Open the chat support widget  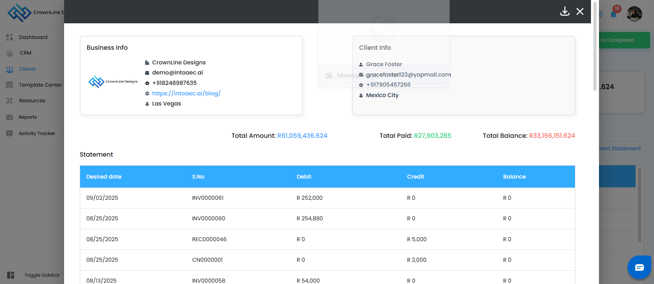(639, 267)
